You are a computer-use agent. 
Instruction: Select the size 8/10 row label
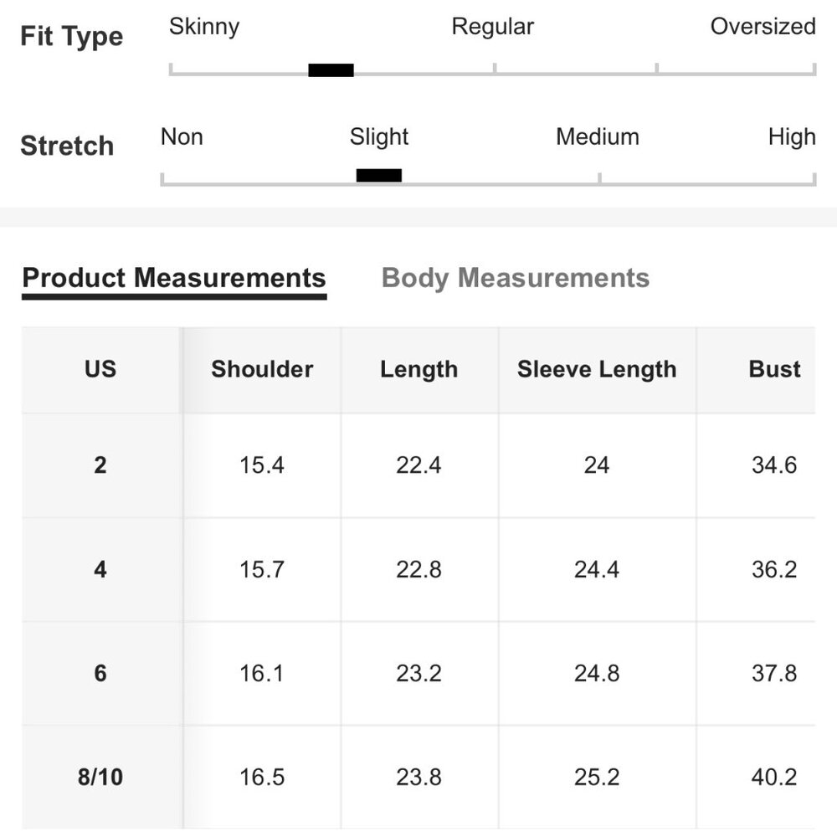point(100,778)
